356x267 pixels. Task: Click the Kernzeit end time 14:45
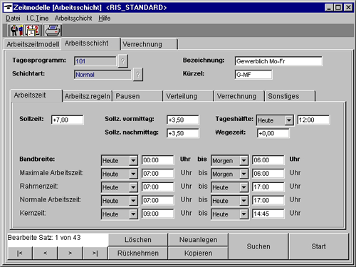point(268,214)
